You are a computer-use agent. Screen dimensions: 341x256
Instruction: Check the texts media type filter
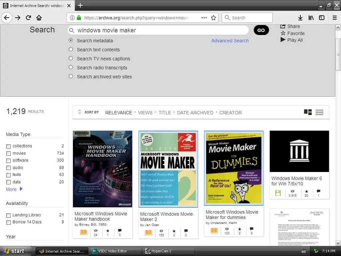pos(8,175)
